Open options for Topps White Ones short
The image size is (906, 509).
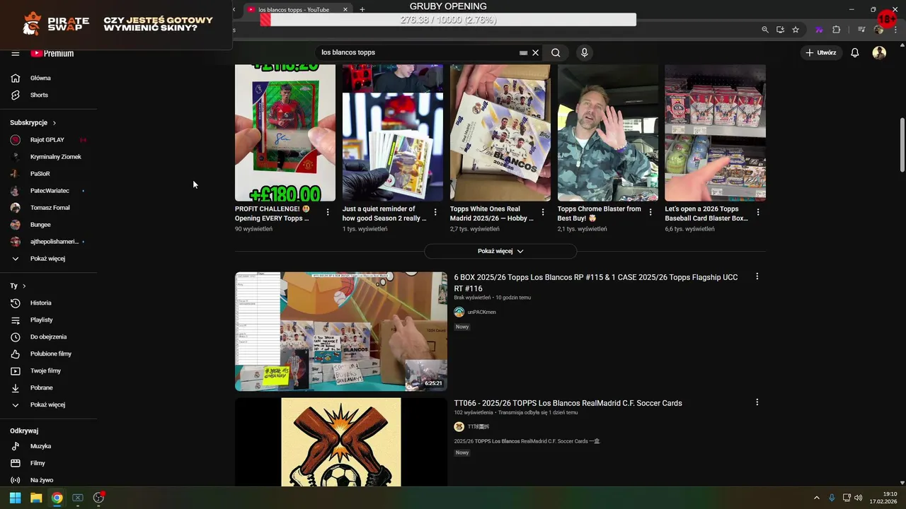pos(543,212)
